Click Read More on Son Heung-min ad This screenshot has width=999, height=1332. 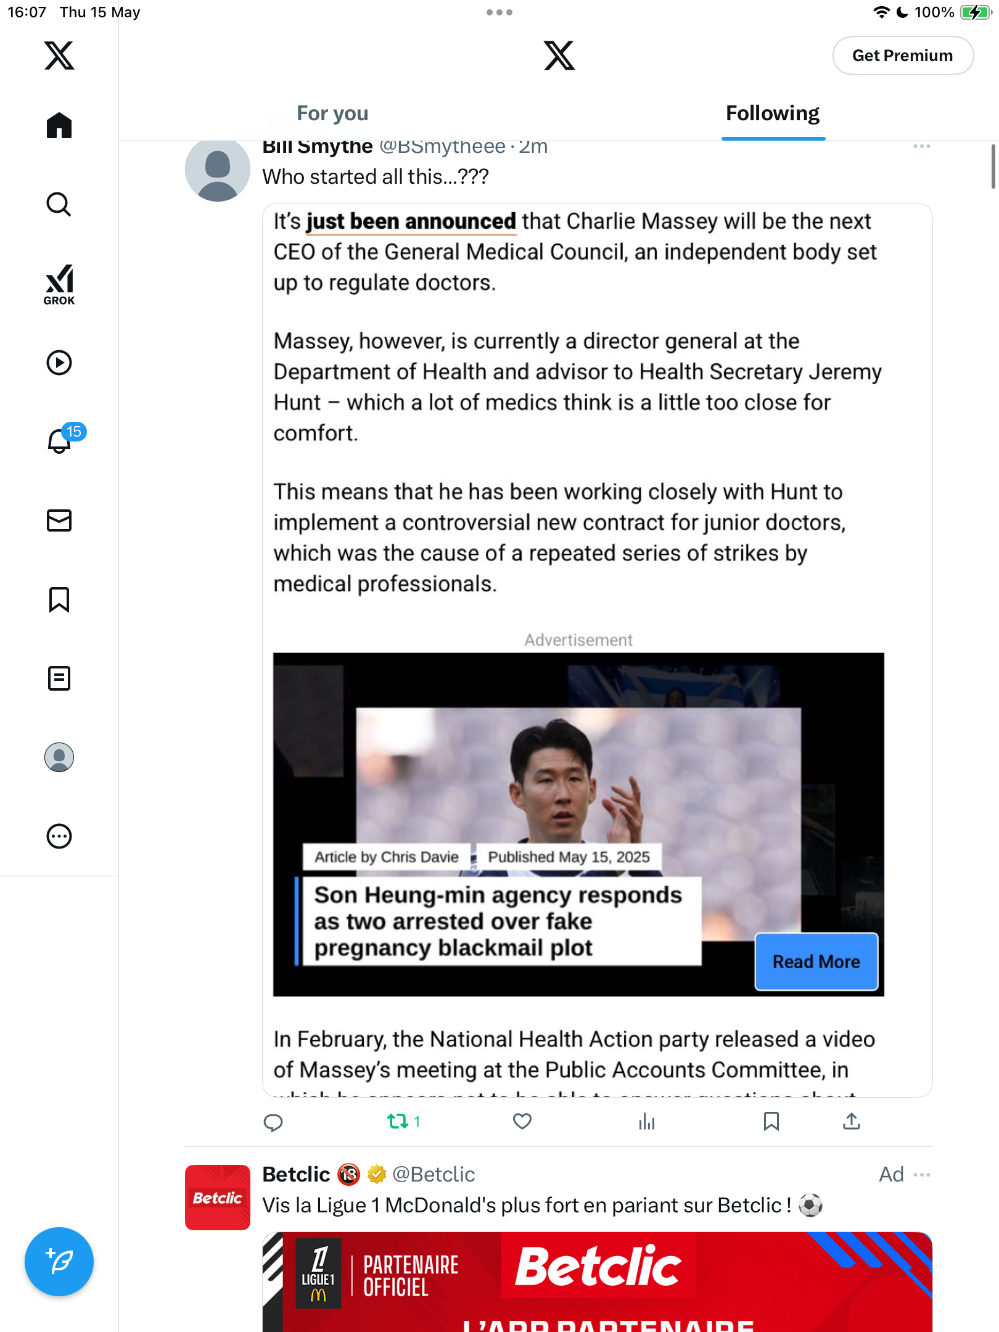816,961
